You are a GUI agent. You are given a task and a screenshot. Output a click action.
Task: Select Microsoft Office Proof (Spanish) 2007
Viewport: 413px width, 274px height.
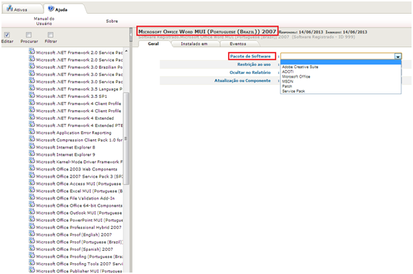click(75, 249)
